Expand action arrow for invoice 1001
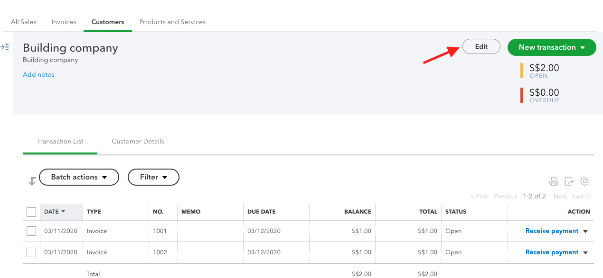603x278 pixels. pyautogui.click(x=585, y=232)
